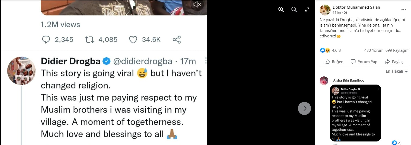Open the 430 Yorum comments count
Viewport: 411px width, 145px height.
point(374,50)
